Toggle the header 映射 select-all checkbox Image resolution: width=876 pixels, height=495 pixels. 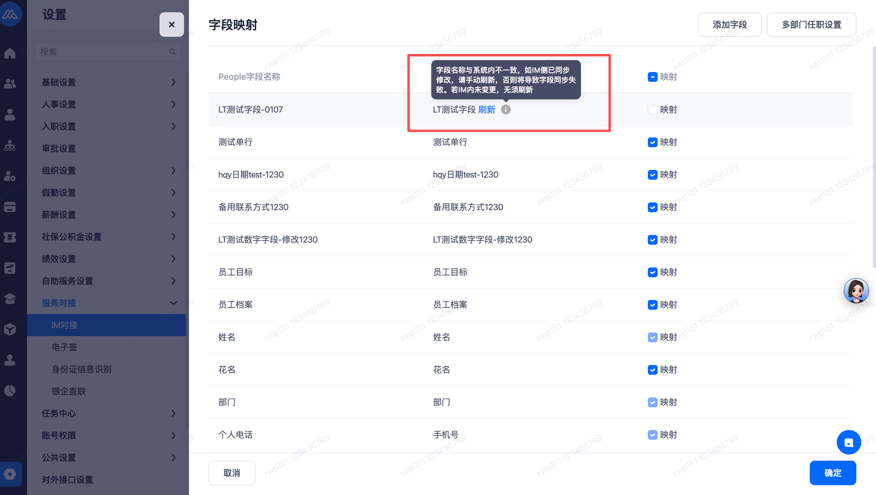(652, 77)
